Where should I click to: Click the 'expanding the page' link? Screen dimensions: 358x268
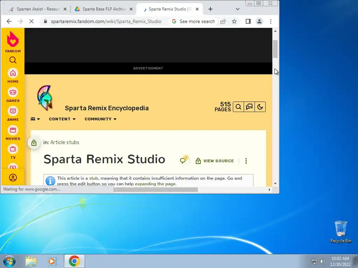(x=155, y=184)
